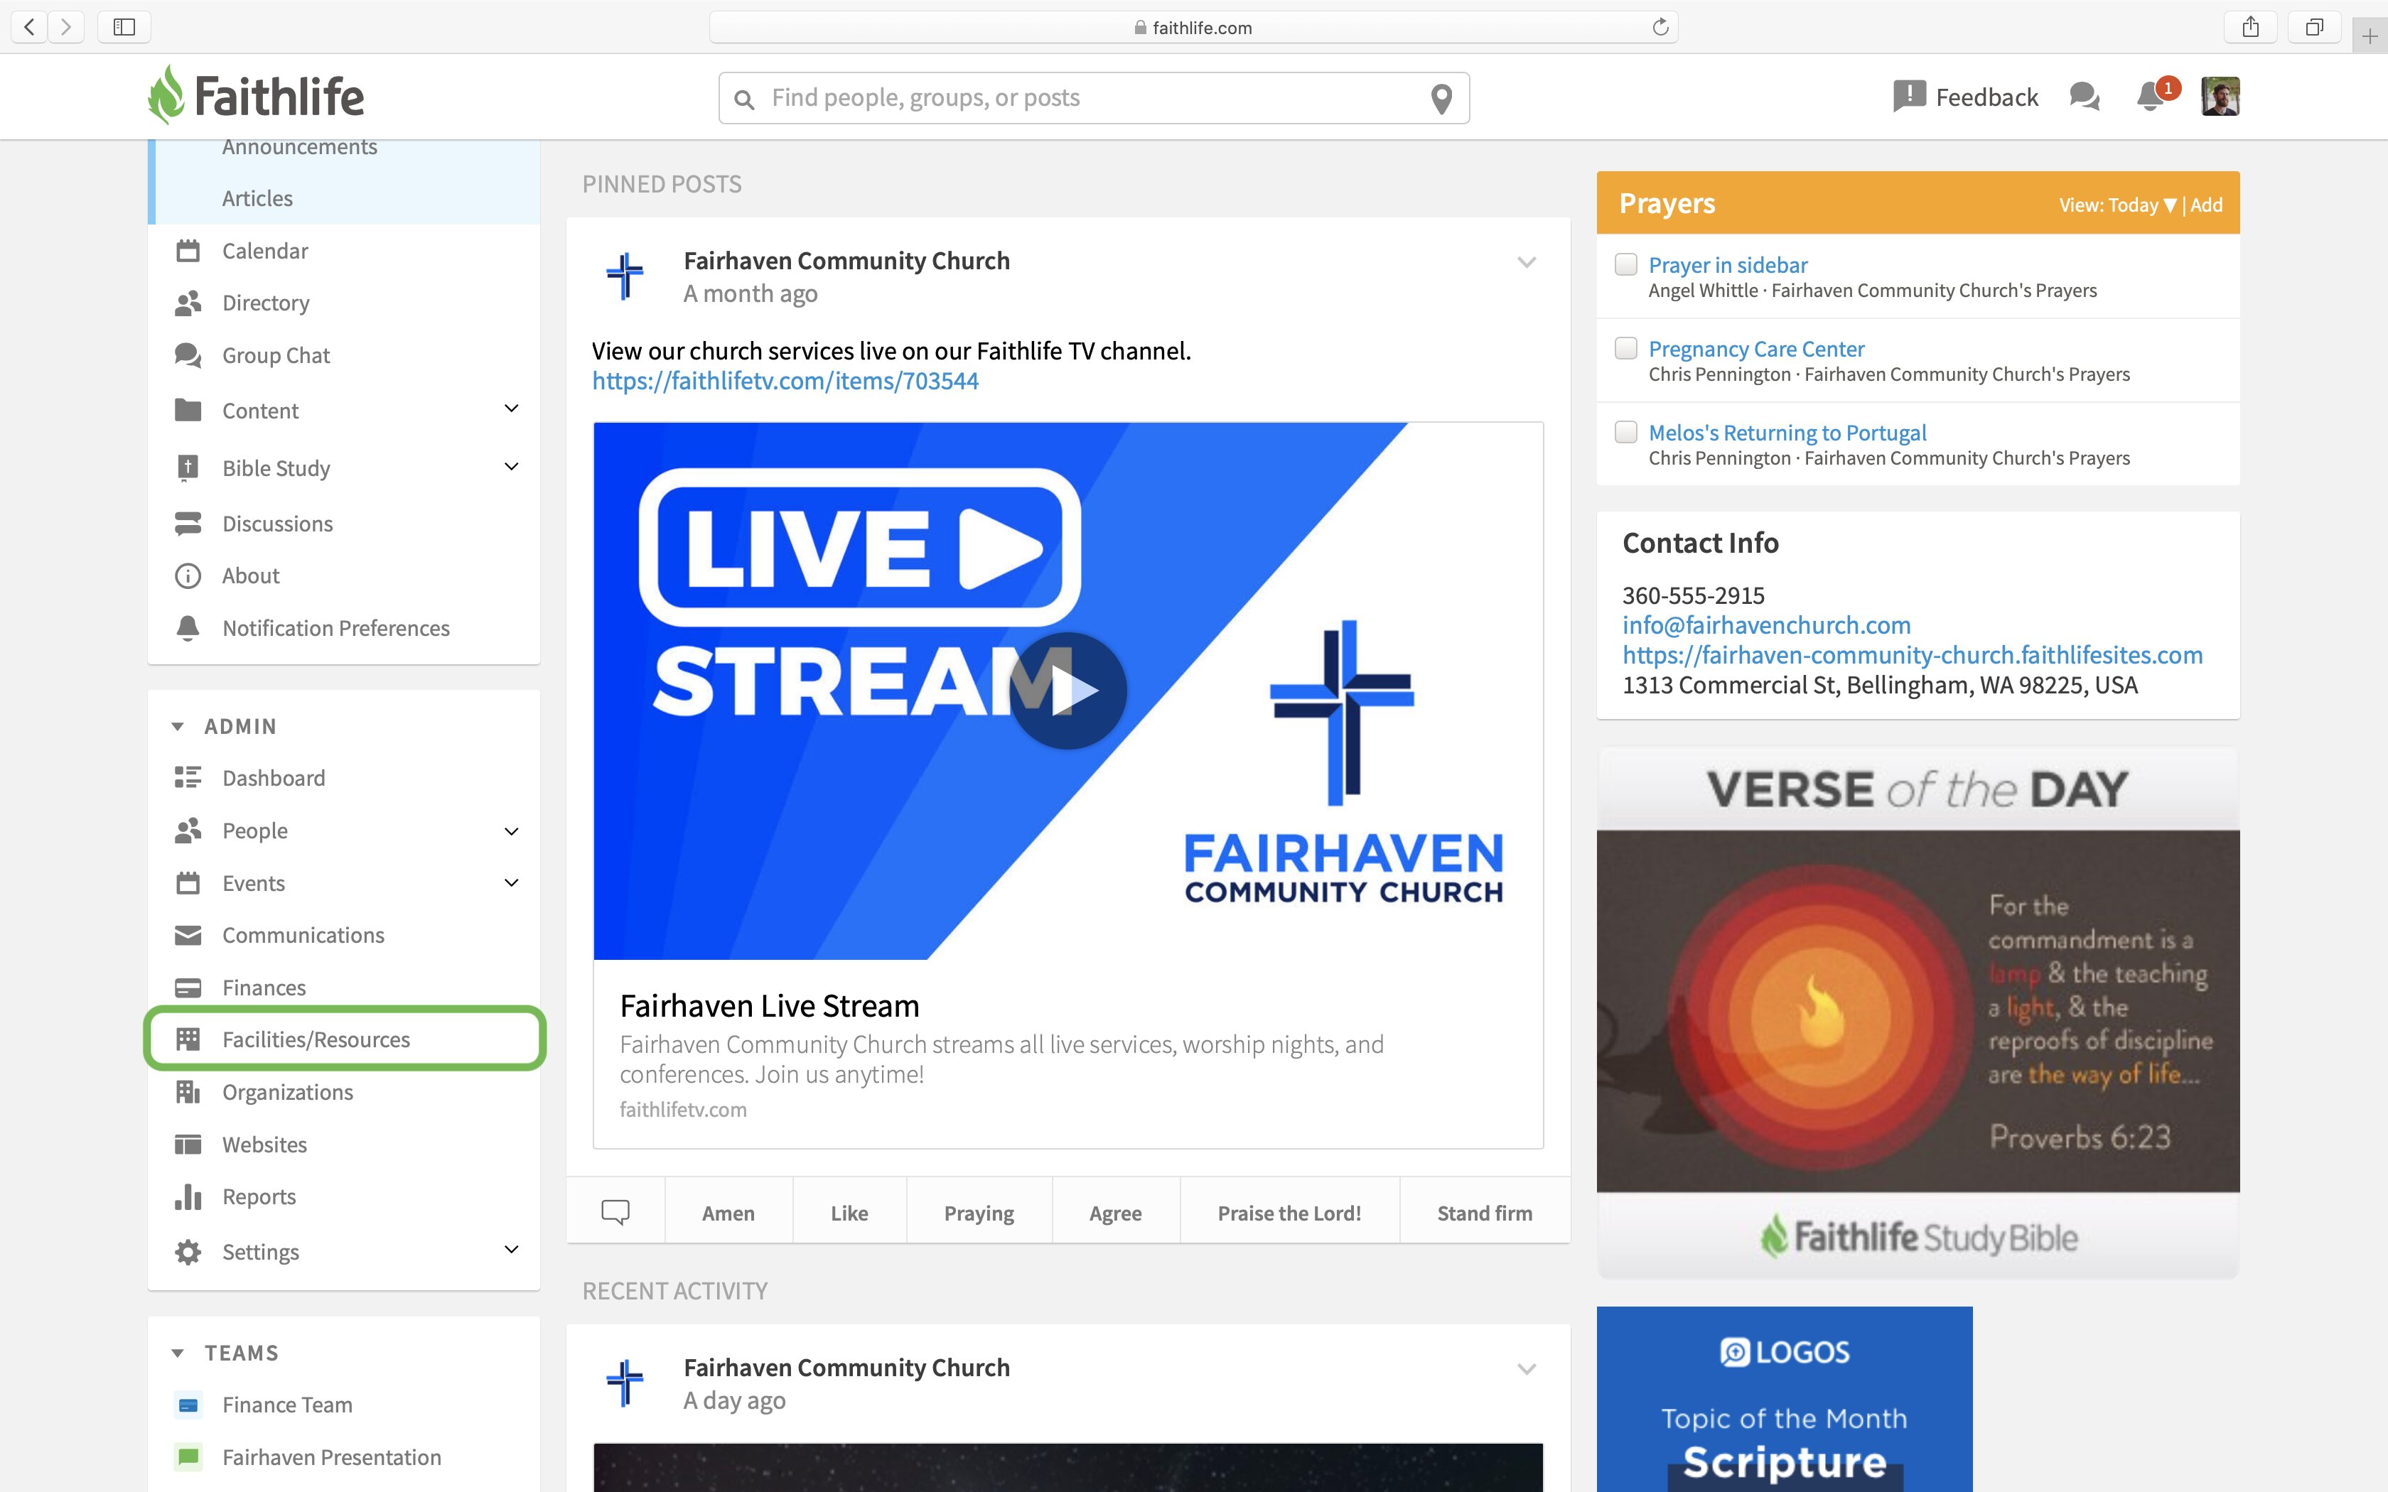Expand the Bible Study submenu chevron

(511, 467)
